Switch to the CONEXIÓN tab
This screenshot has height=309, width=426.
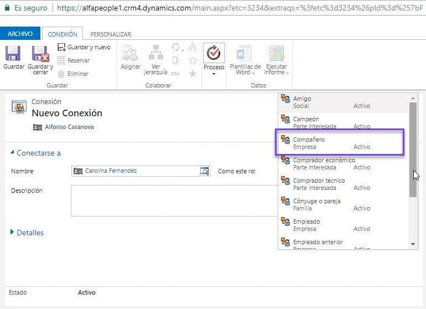click(x=63, y=34)
